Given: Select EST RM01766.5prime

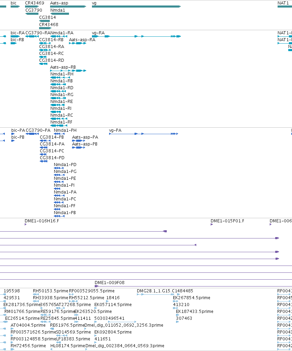Looking at the screenshot, I should click(x=22, y=312).
